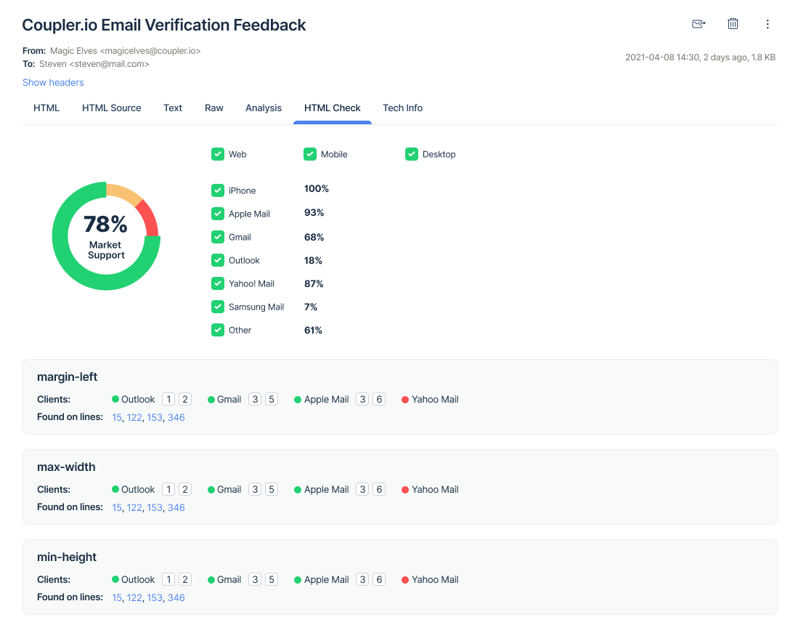Click the Show headers link

click(53, 82)
